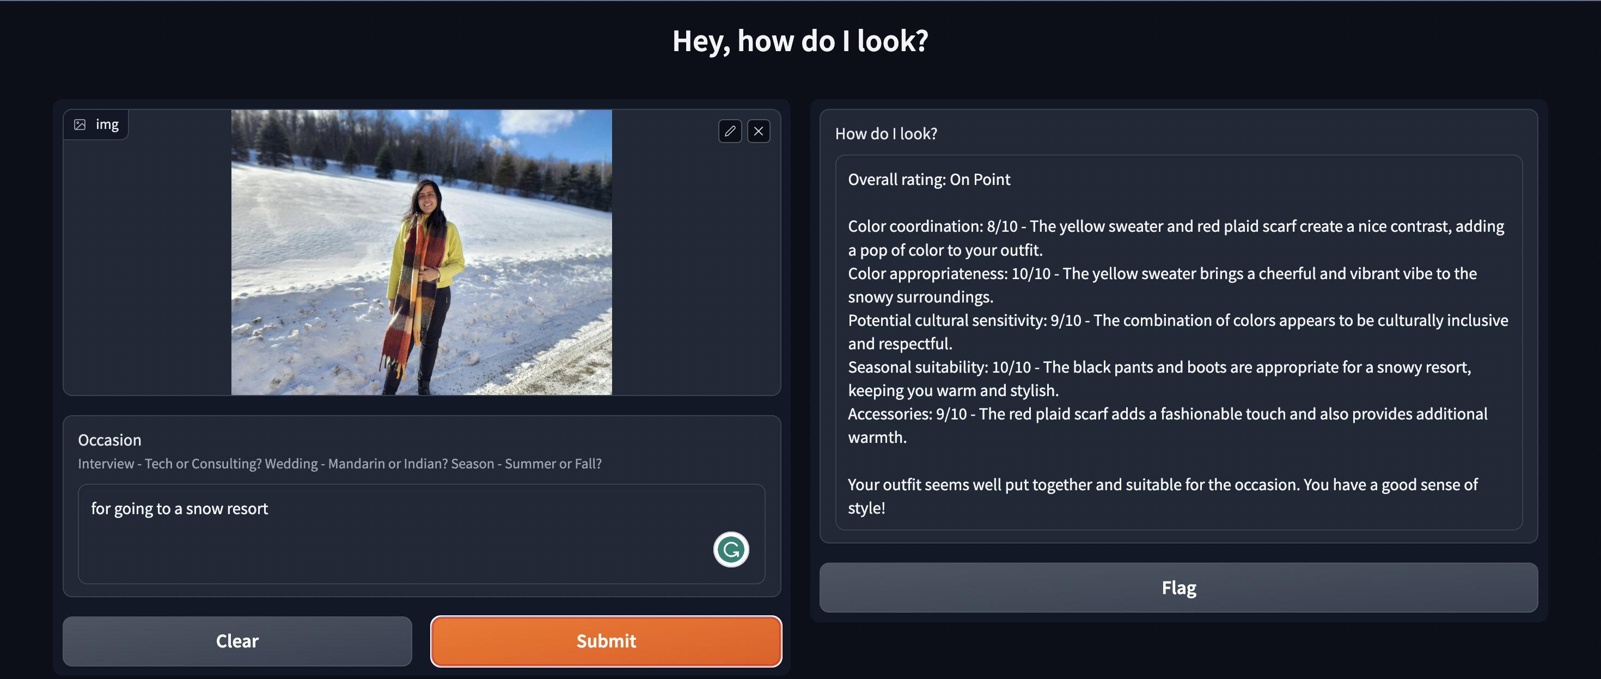Click the image icon beside the img label
Screen dimensions: 1601x679
(80, 125)
